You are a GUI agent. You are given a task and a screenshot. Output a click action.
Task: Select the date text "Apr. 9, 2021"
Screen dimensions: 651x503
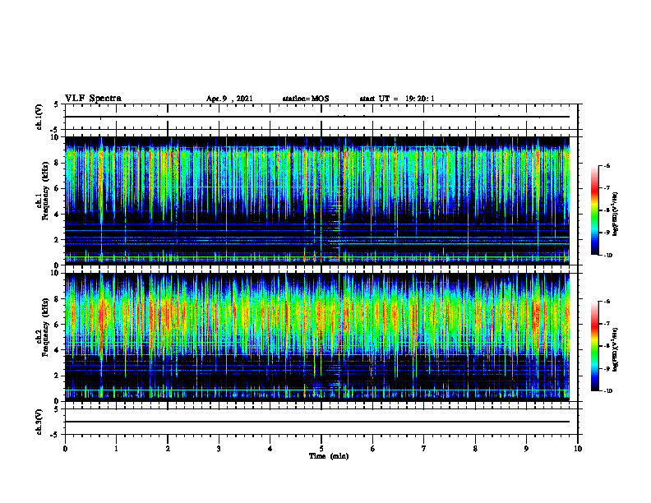coord(229,99)
